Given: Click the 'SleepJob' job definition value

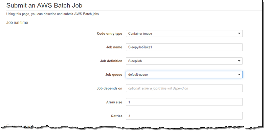Looking at the screenshot, I should pos(135,61).
